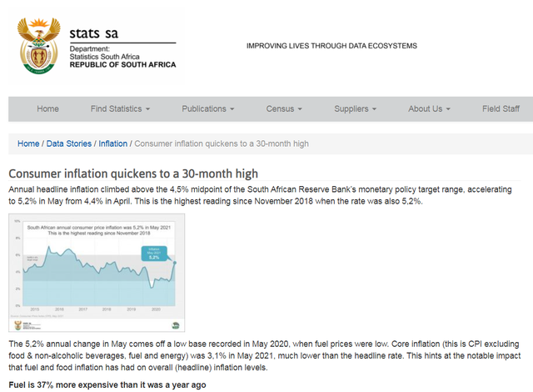Go to Home in the navigation bar
Screen dimensions: 533x392
click(47, 108)
